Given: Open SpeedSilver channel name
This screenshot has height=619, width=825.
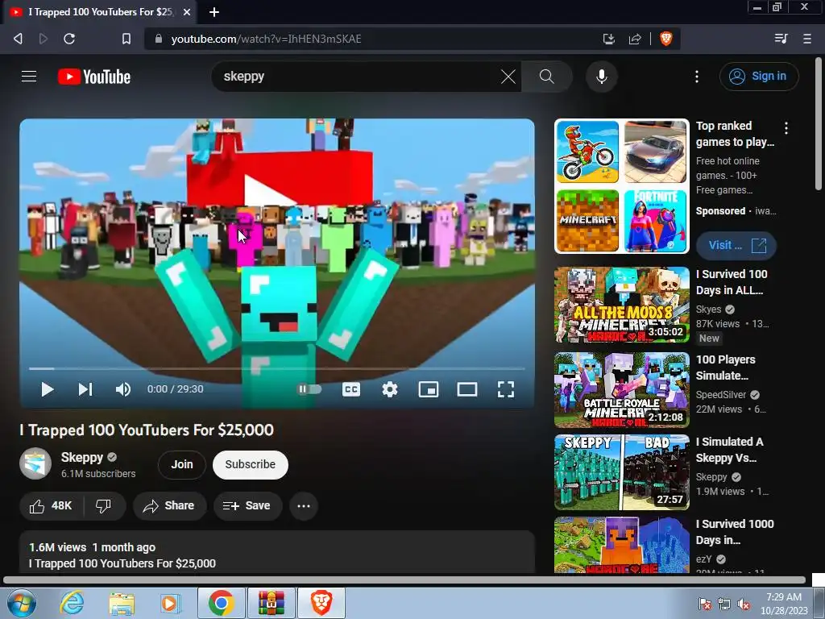Looking at the screenshot, I should pos(721,395).
